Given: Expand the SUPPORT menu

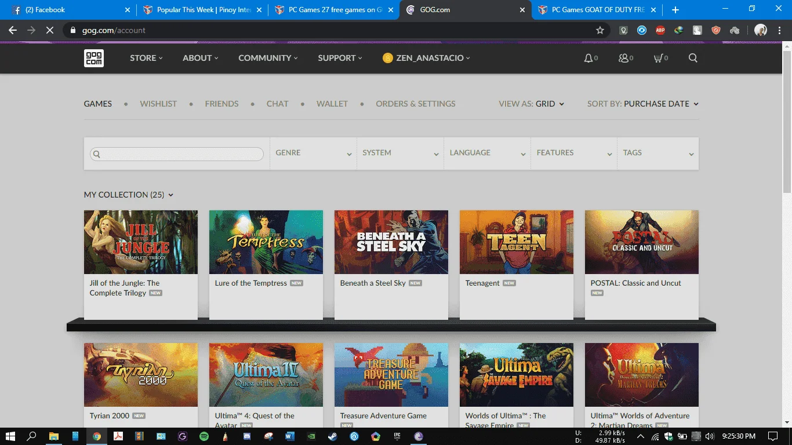Looking at the screenshot, I should 340,58.
